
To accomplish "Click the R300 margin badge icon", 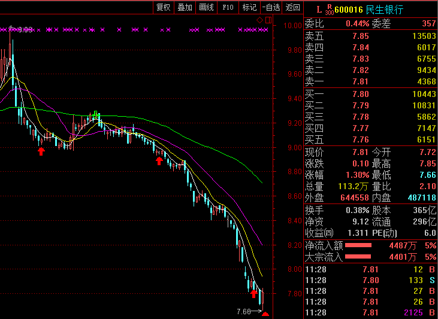I will point(329,9).
